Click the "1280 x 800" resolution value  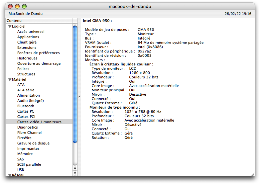(139, 73)
